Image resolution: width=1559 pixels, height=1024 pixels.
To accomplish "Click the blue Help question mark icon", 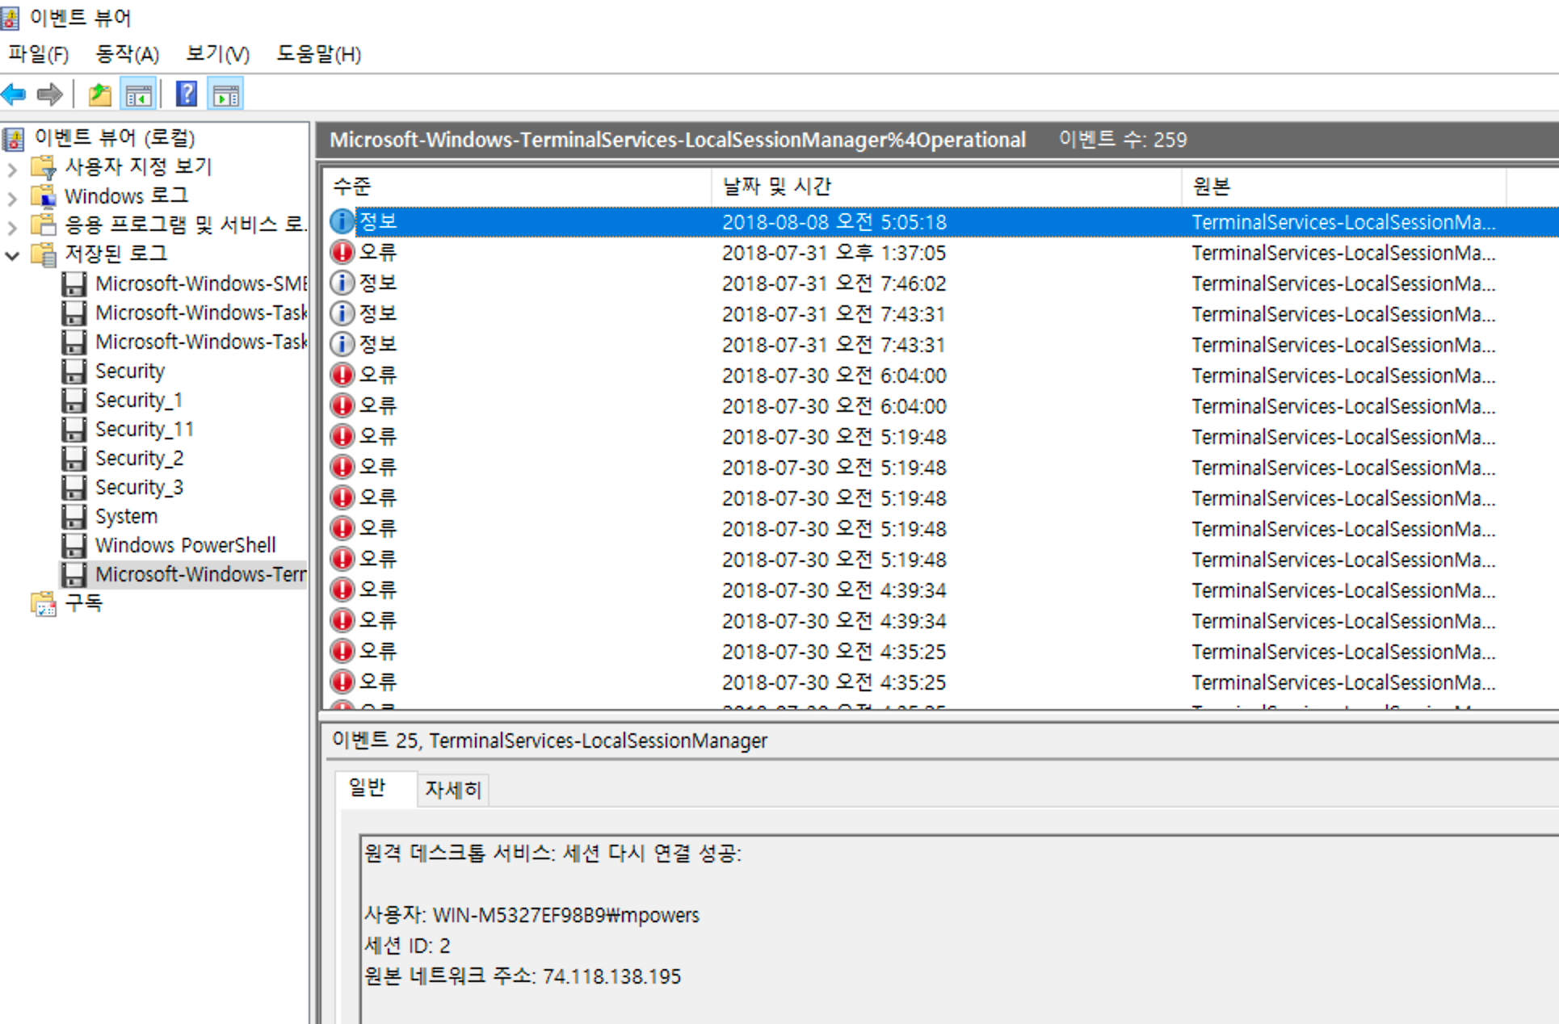I will [x=186, y=94].
